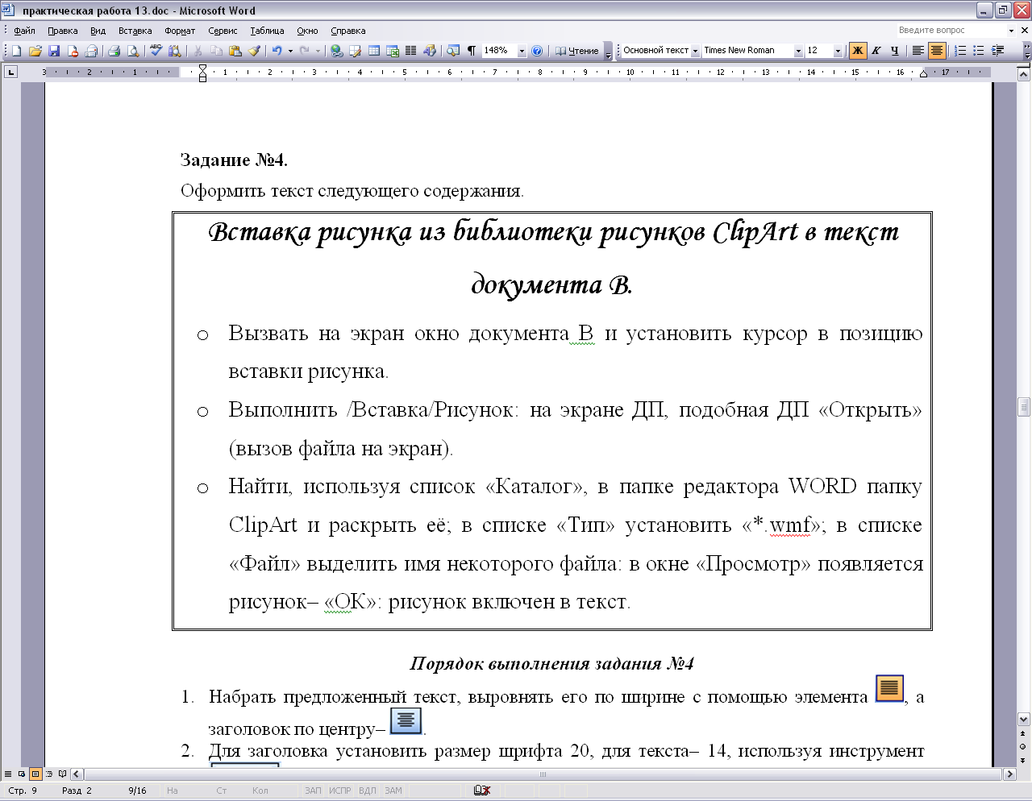Screen dimensions: 1032x801
Task: Click the E-mail envelope icon
Action: coord(91,51)
